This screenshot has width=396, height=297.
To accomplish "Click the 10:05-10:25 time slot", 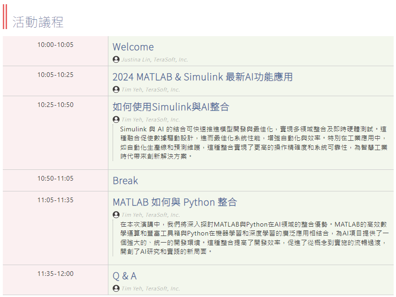I will click(55, 75).
